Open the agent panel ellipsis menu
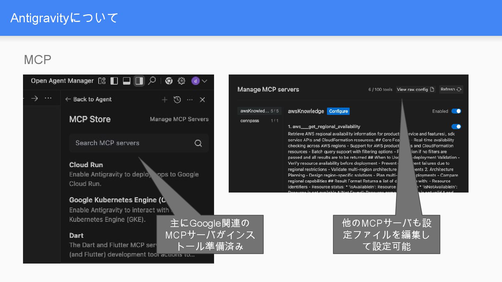This screenshot has width=502, height=282. tap(190, 100)
